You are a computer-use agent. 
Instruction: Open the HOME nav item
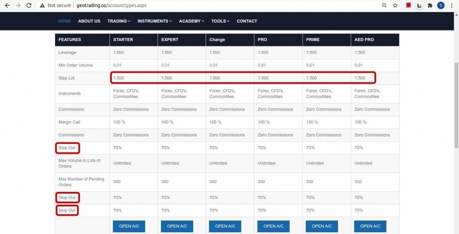(65, 21)
